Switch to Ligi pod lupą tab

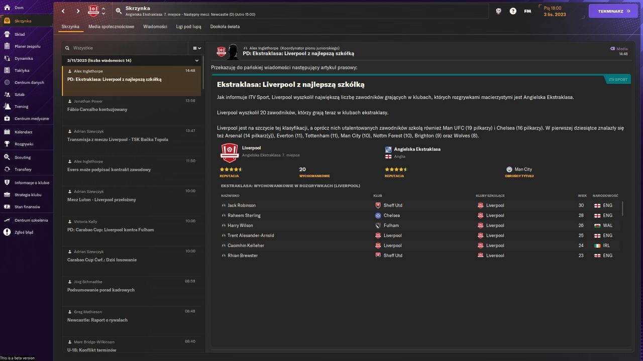tap(189, 27)
